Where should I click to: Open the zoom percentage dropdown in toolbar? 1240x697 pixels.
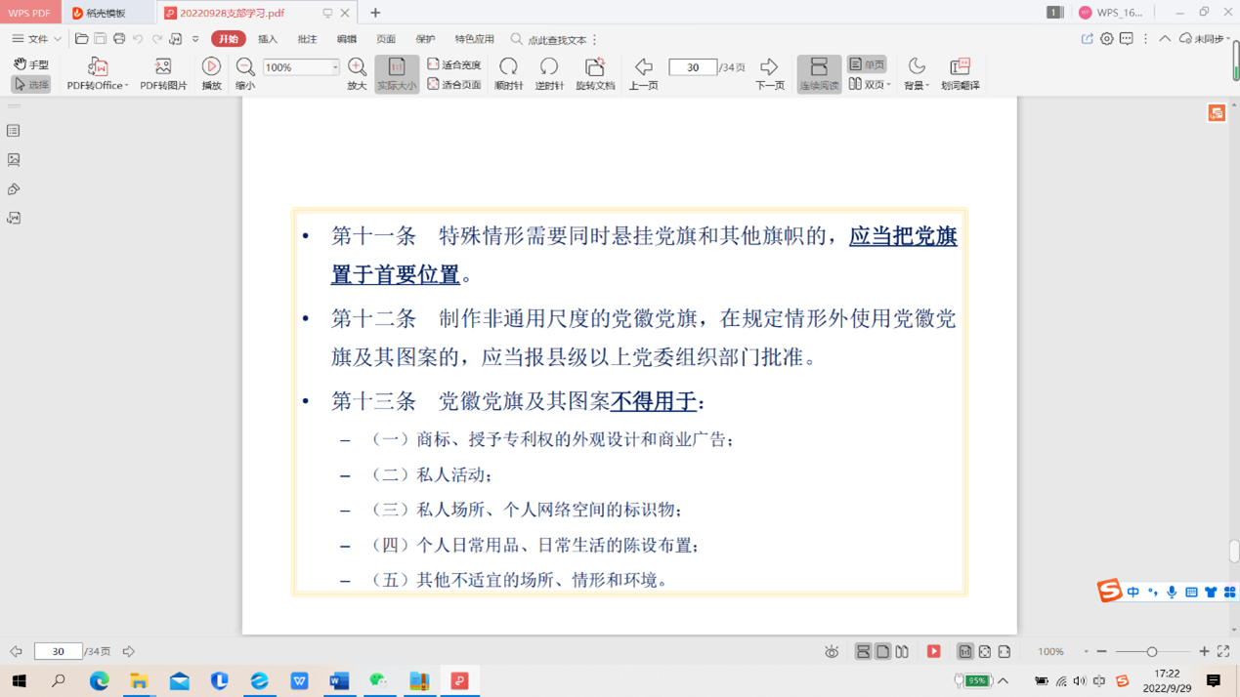pos(334,67)
